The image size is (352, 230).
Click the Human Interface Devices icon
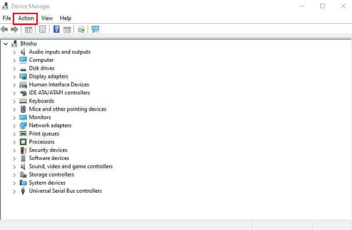tap(23, 85)
